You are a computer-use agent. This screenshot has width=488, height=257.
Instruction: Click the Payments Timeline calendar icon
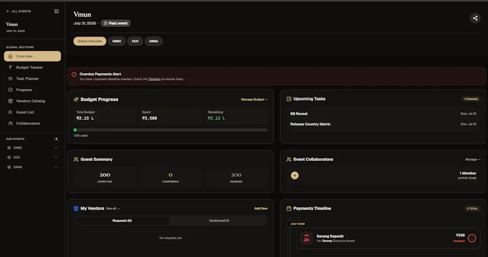click(x=289, y=208)
